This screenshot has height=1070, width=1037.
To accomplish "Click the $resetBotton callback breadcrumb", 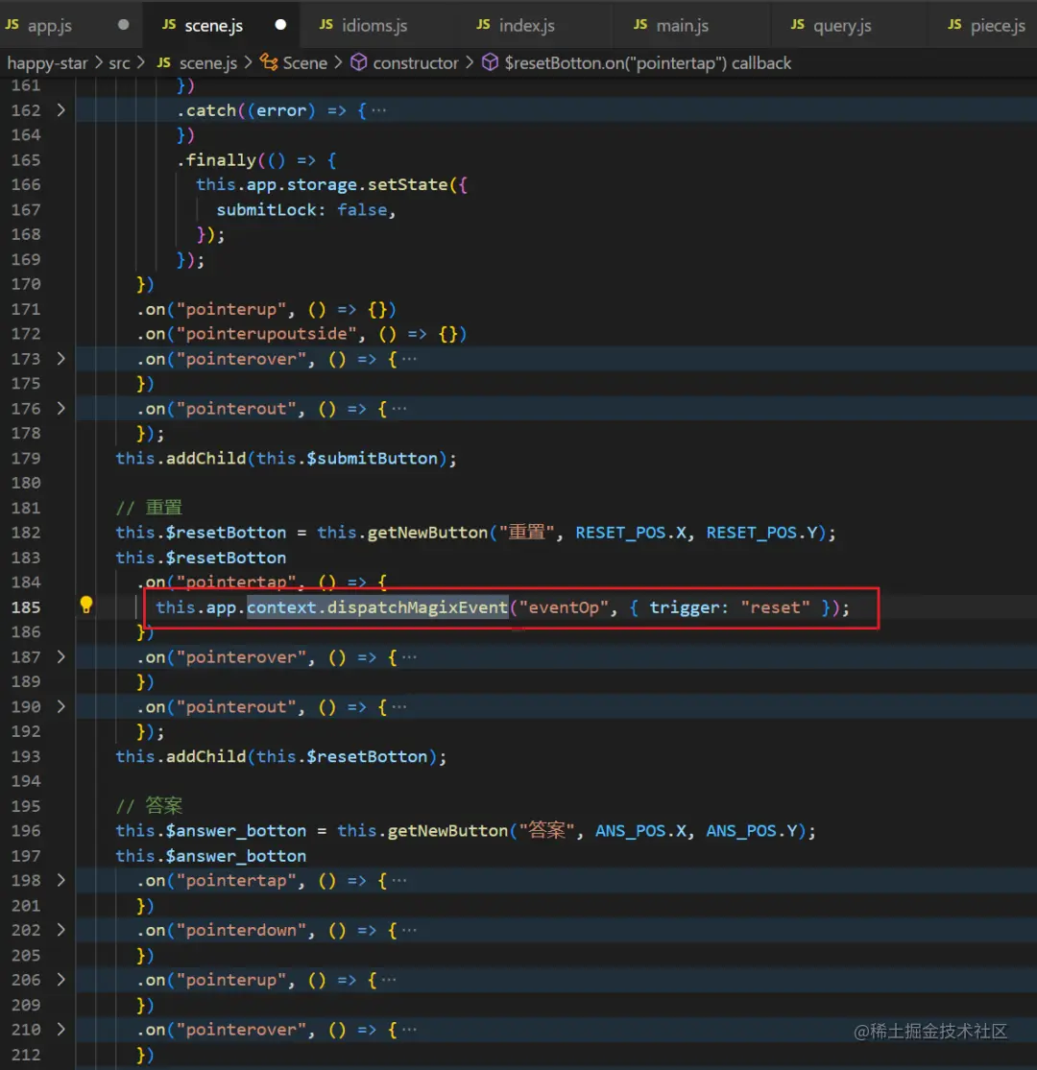I will pyautogui.click(x=647, y=62).
